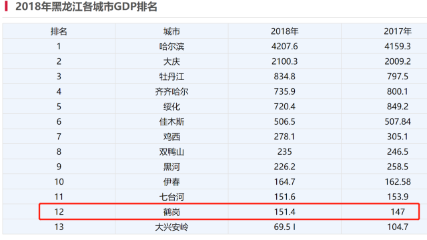The image size is (427, 240).
Task: Click the 2018 value 2100.3
Action: (285, 61)
